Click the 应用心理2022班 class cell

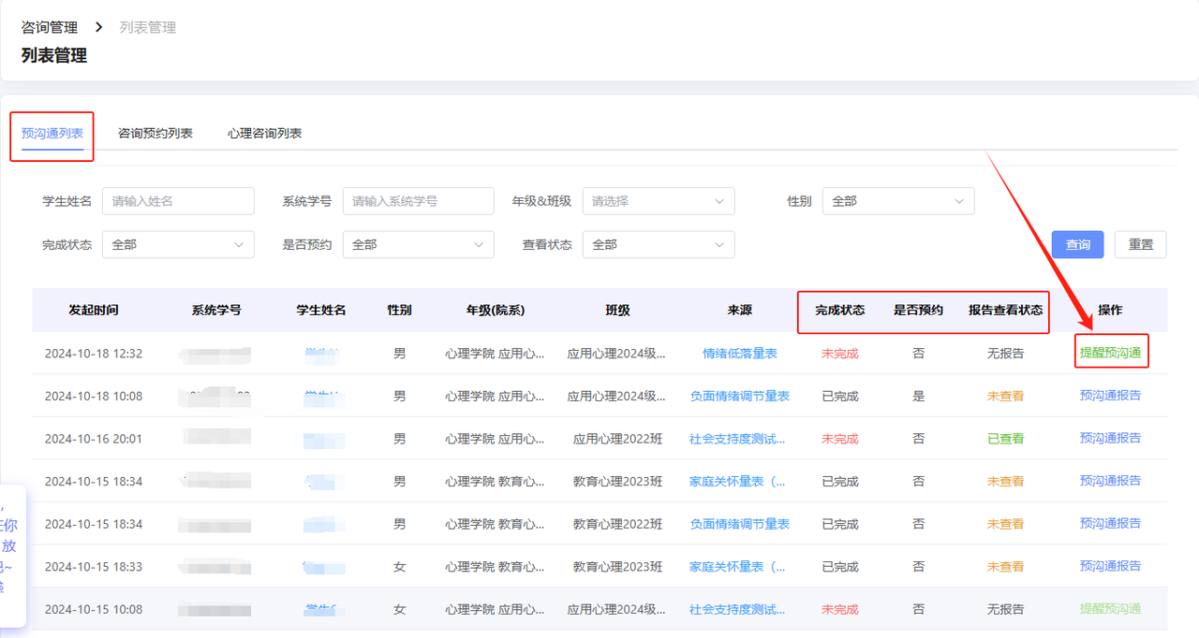[x=617, y=439]
